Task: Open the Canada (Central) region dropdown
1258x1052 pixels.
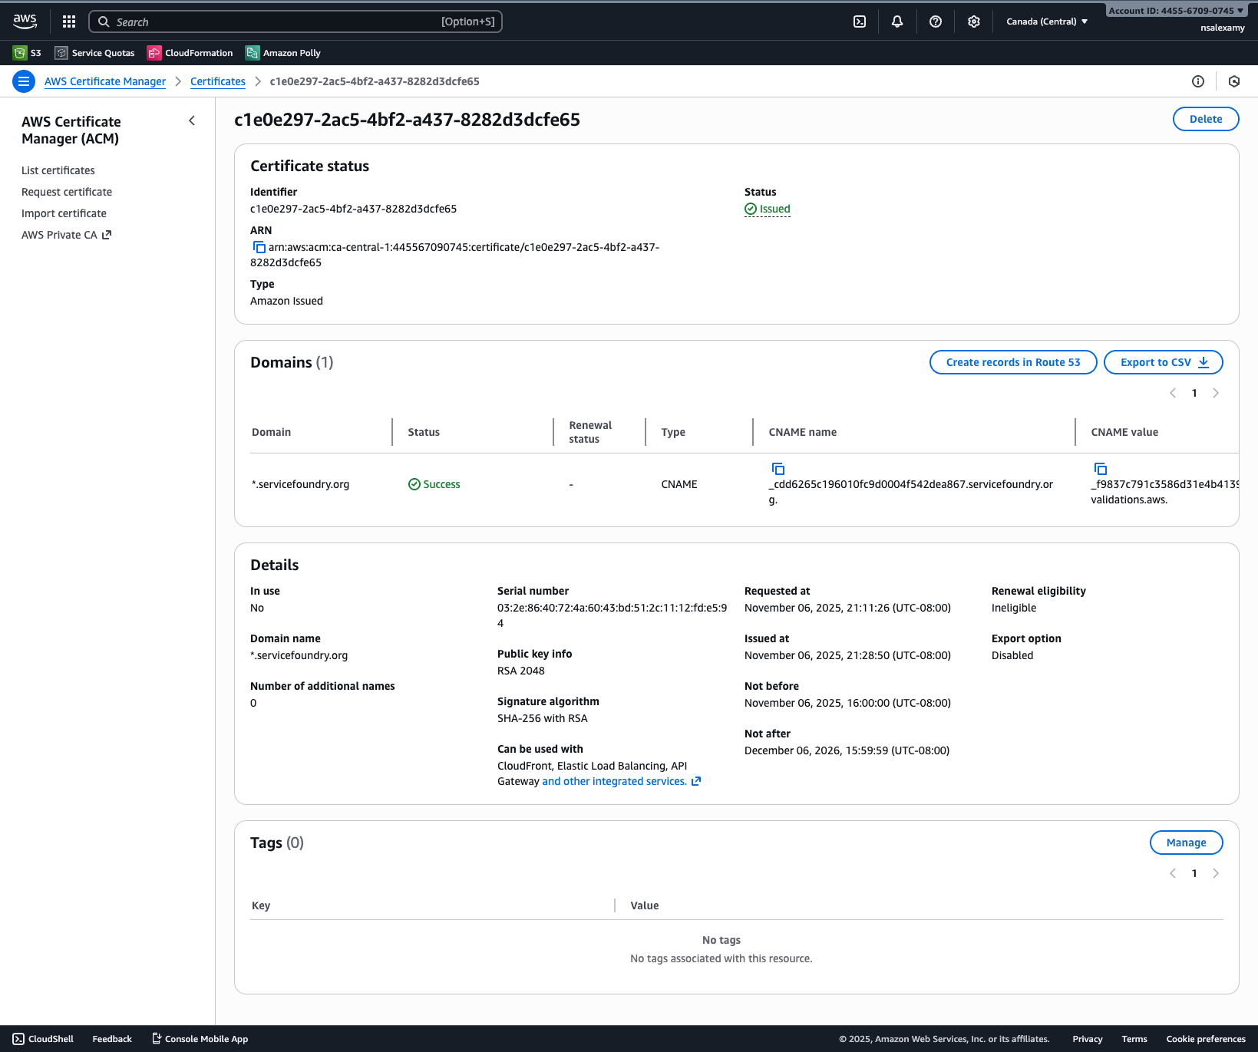Action: [x=1047, y=21]
